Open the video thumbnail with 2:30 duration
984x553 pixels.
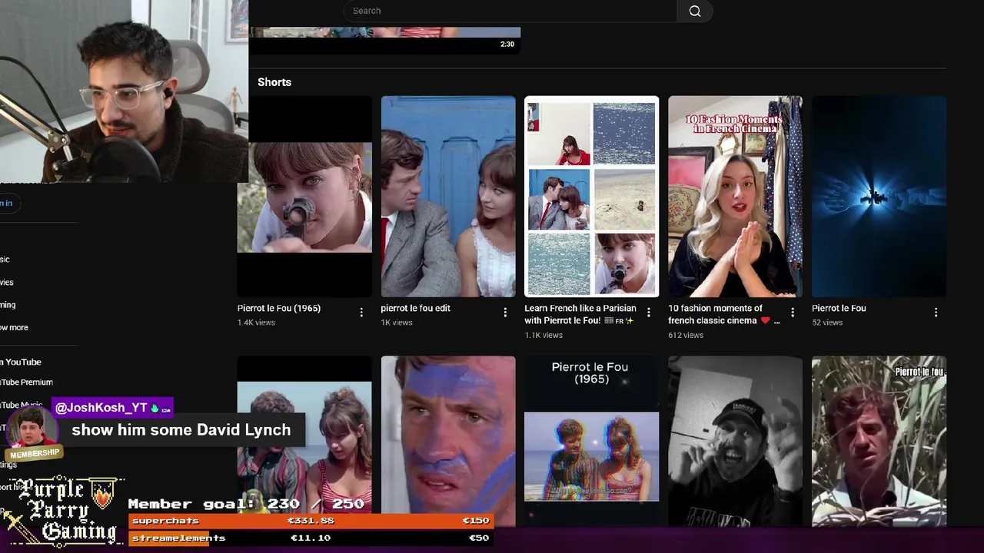(384, 40)
